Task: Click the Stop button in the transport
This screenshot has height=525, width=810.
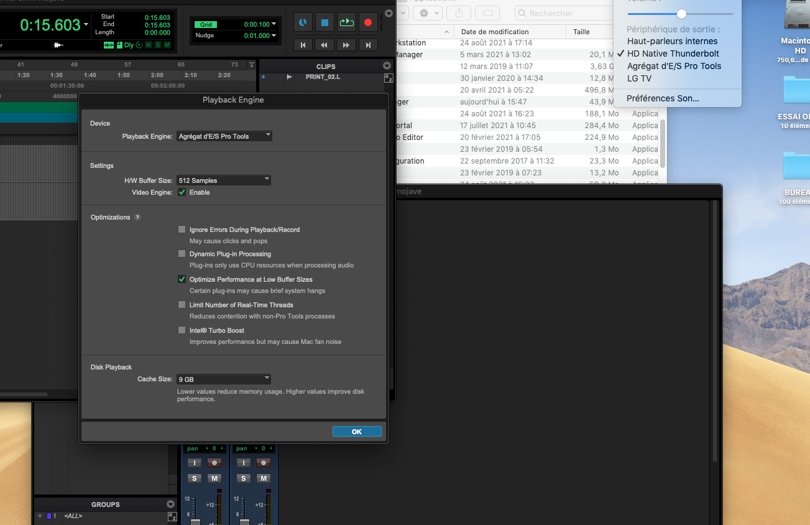Action: tap(324, 22)
